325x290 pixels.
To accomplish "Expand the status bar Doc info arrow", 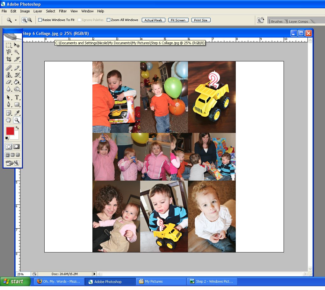I will 94,274.
